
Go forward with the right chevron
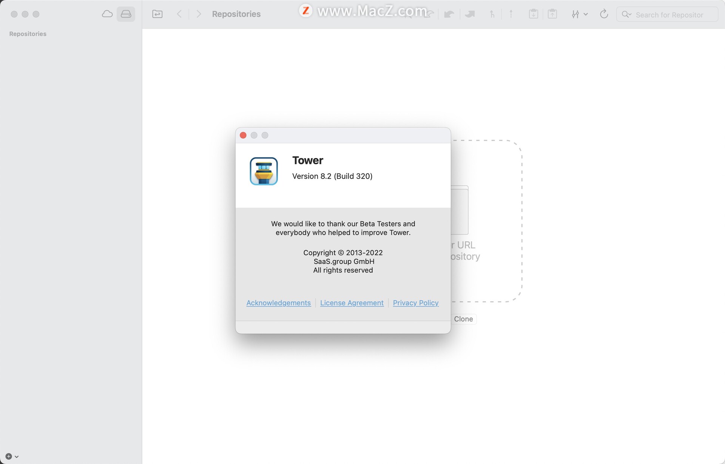click(199, 14)
